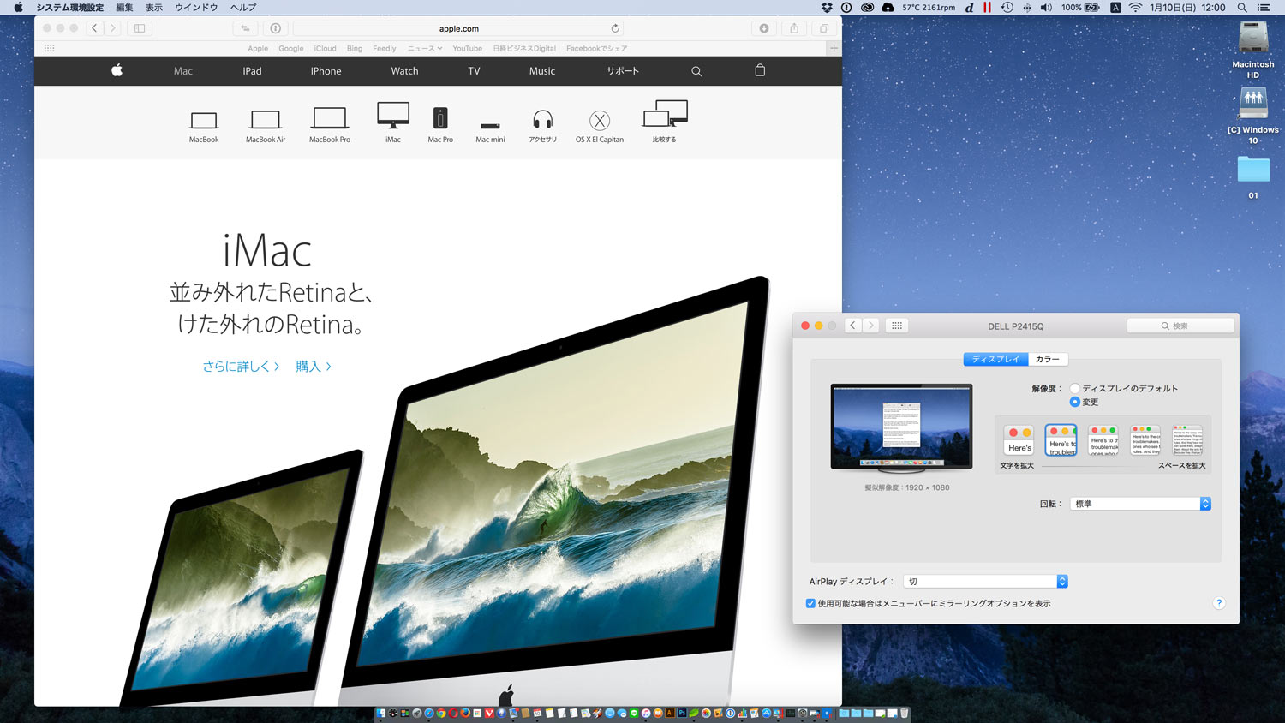Click Safari's show all tabs icon
Viewport: 1285px width, 723px height.
(824, 28)
